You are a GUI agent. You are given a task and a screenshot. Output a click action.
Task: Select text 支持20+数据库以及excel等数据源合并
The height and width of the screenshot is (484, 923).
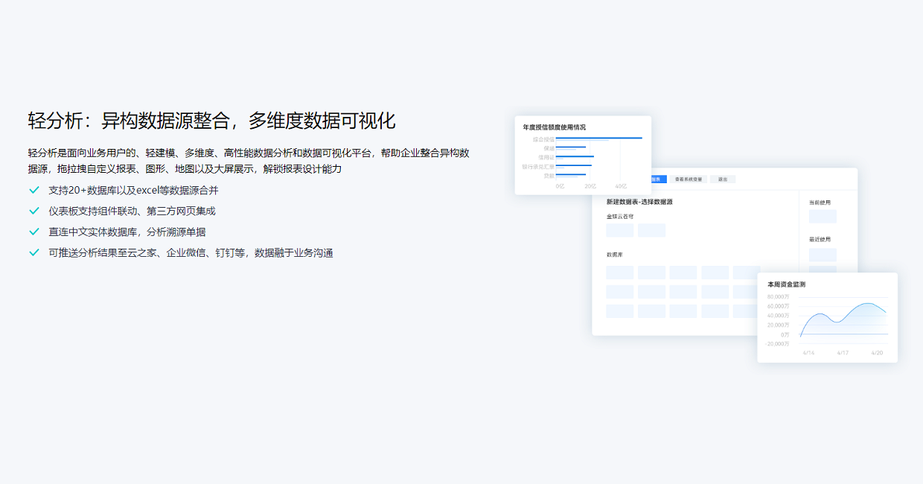[x=133, y=190]
